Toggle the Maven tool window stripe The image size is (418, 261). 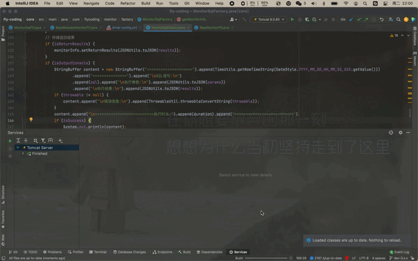tap(415, 59)
